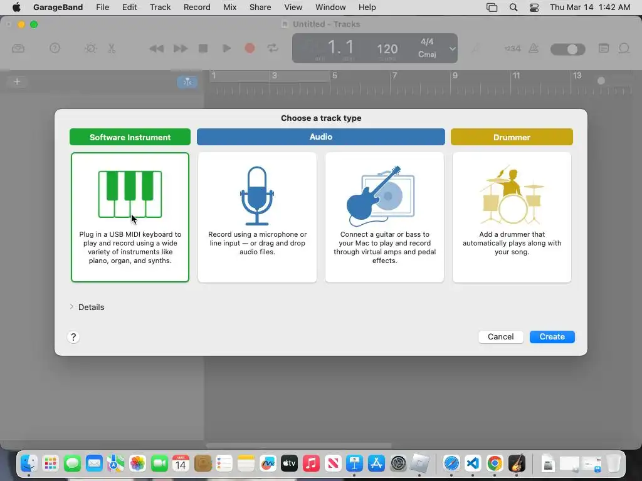Click the GarageBand guitar icon in the Dock
This screenshot has width=642, height=481.
tap(517, 463)
